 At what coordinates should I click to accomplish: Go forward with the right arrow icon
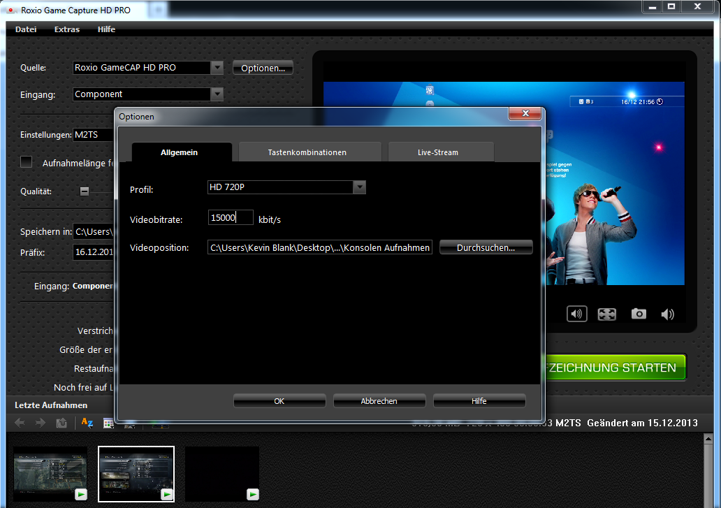[x=41, y=423]
